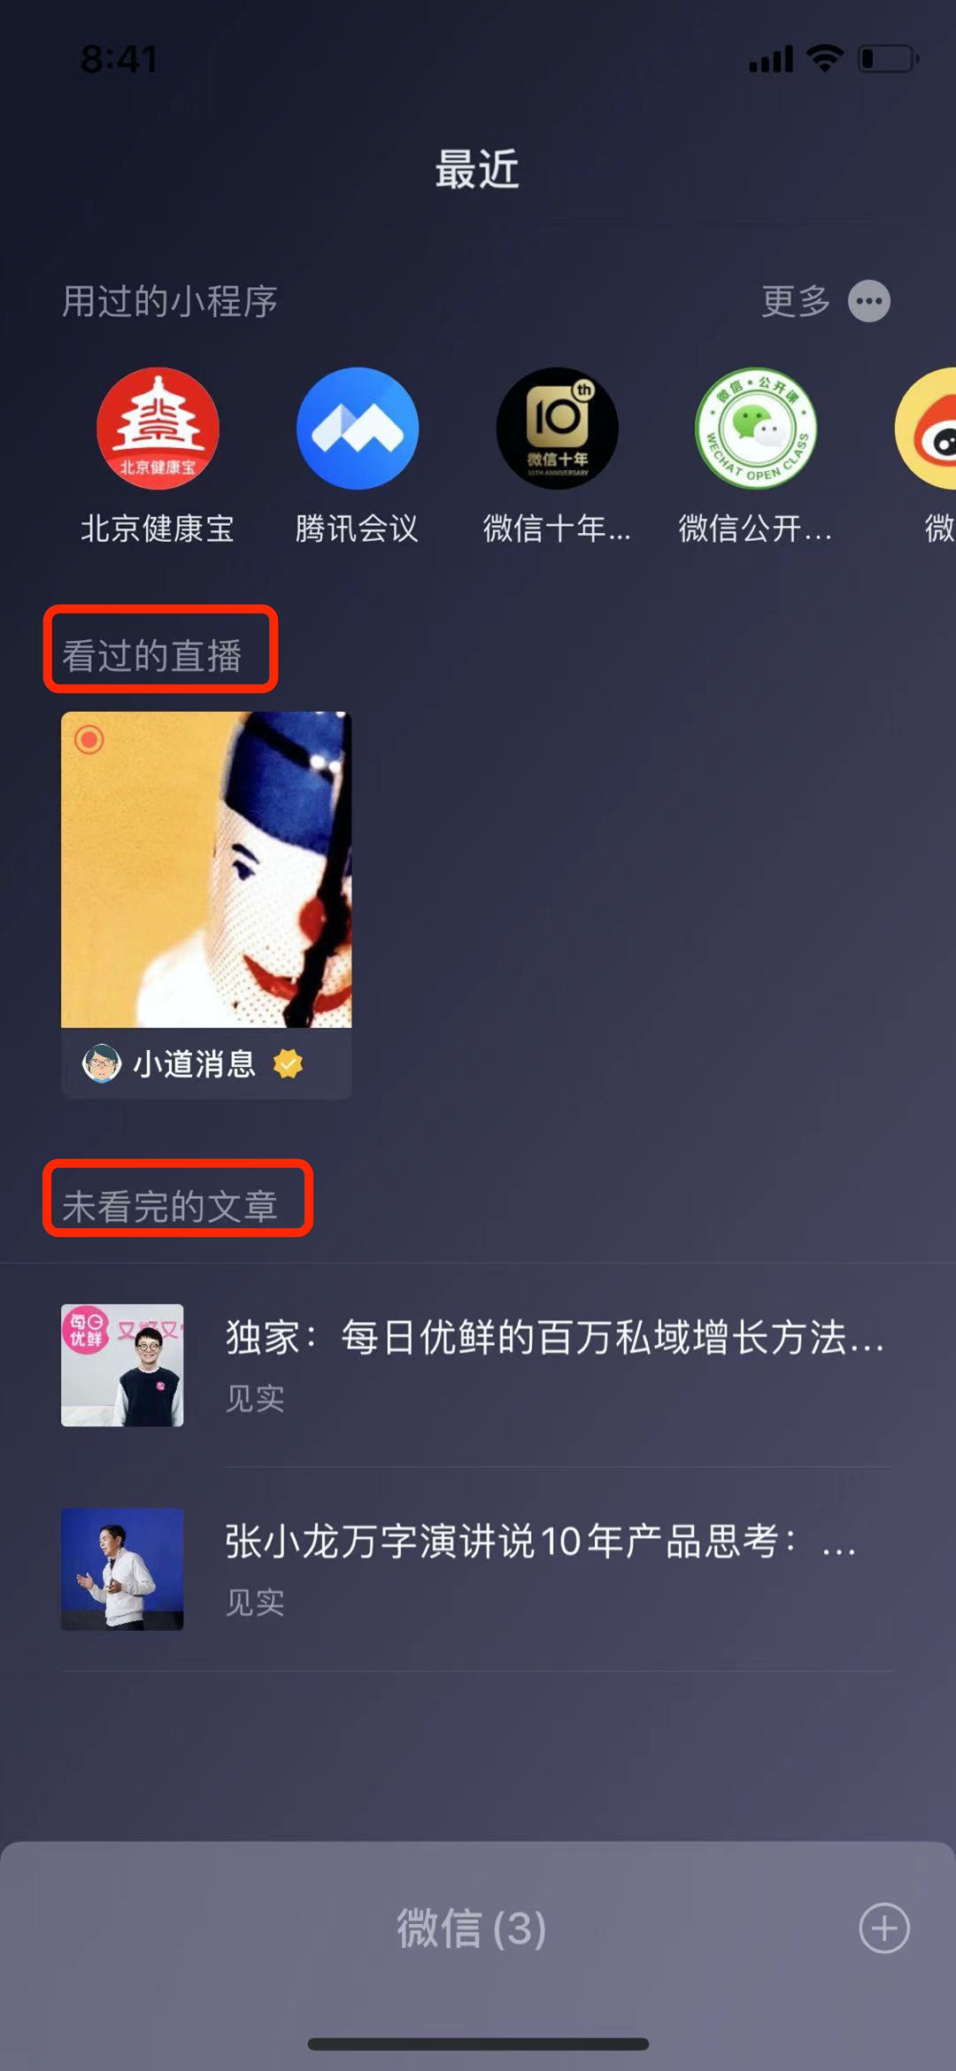Open the 小道消息 live stream thumbnail

click(x=206, y=869)
